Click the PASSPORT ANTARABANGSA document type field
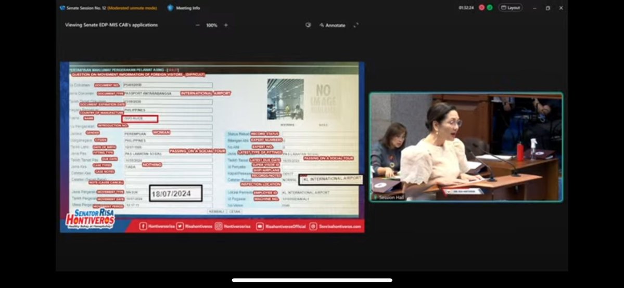This screenshot has height=288, width=624. click(x=168, y=94)
